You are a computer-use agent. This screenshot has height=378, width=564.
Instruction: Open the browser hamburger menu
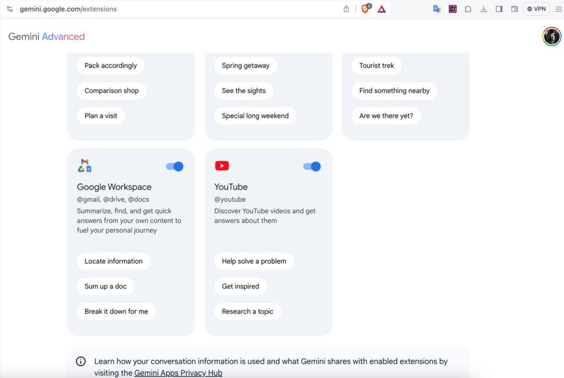click(558, 9)
